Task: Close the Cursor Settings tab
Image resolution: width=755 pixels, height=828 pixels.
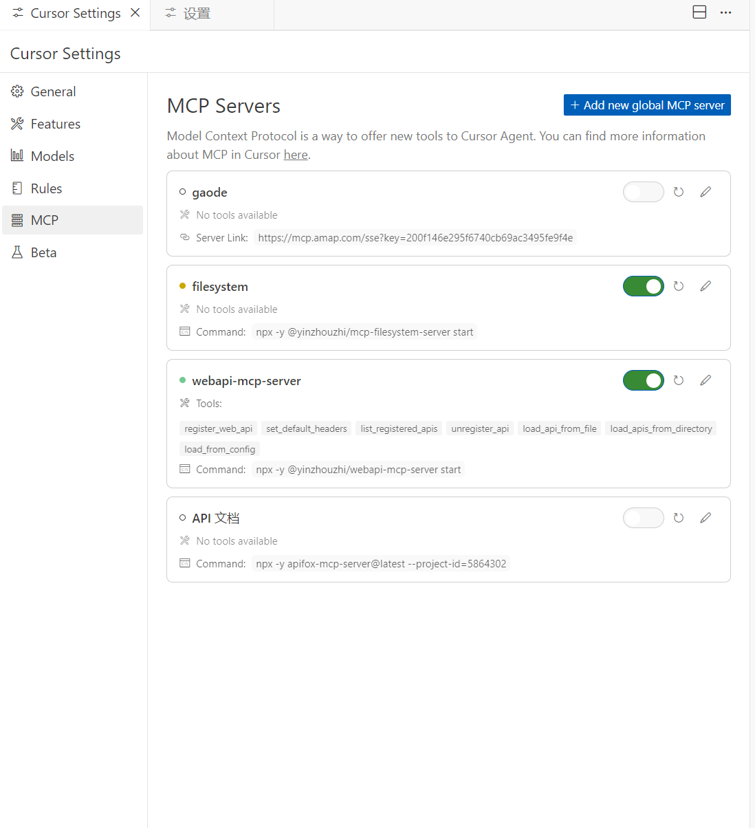Action: coord(135,12)
